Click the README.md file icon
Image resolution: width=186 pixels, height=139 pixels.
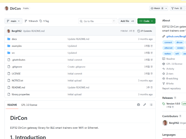[x=9, y=87]
